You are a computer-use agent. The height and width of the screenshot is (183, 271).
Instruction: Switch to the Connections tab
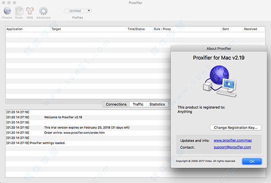point(116,105)
